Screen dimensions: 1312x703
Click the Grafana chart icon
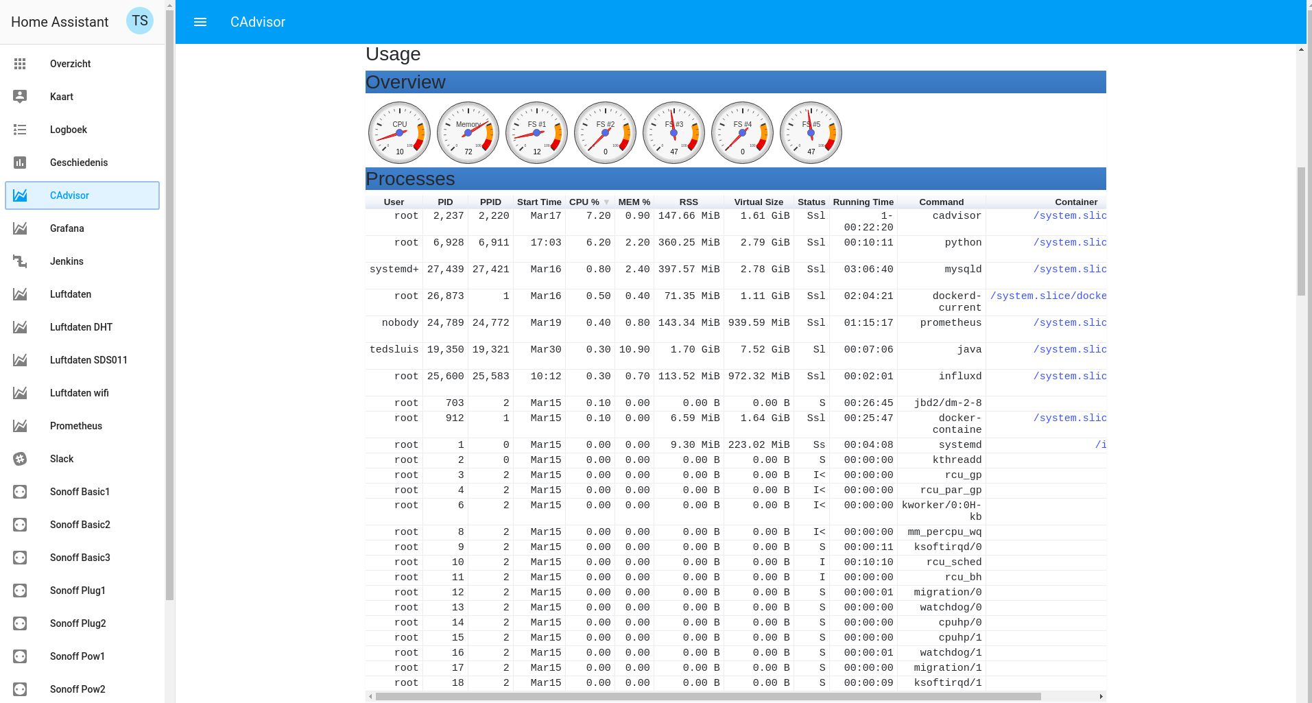coord(20,228)
